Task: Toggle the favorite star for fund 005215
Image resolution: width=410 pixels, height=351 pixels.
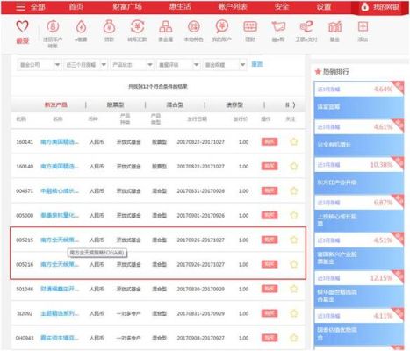Action: pyautogui.click(x=293, y=240)
